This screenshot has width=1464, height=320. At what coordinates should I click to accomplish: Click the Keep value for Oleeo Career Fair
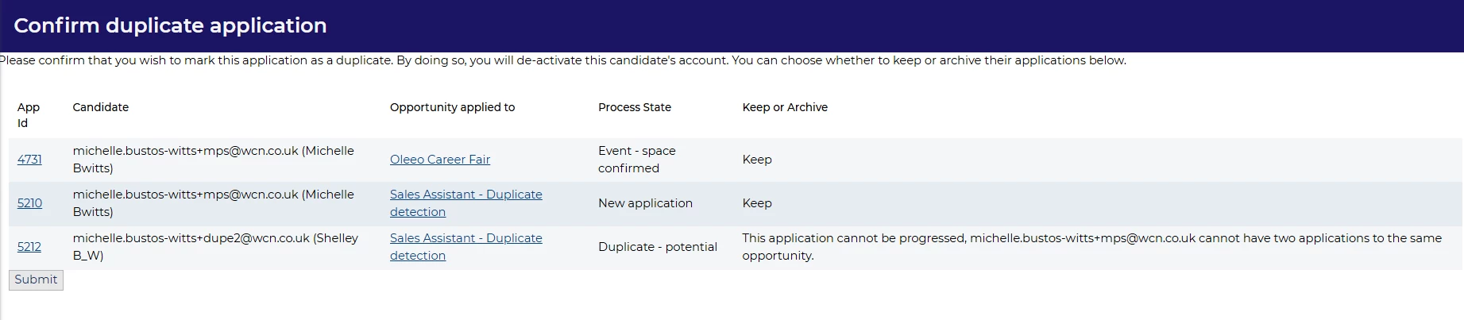(756, 160)
